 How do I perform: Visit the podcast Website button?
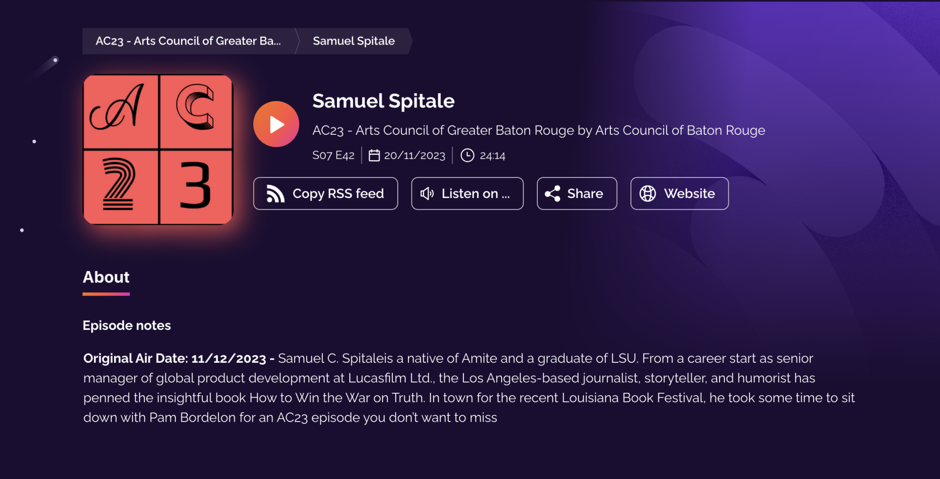[679, 194]
